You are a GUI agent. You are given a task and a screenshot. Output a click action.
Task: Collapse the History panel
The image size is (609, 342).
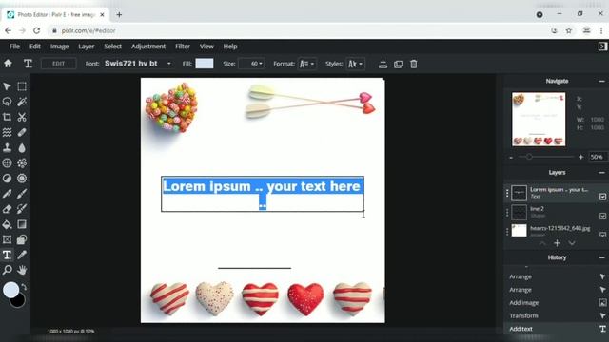click(x=601, y=257)
